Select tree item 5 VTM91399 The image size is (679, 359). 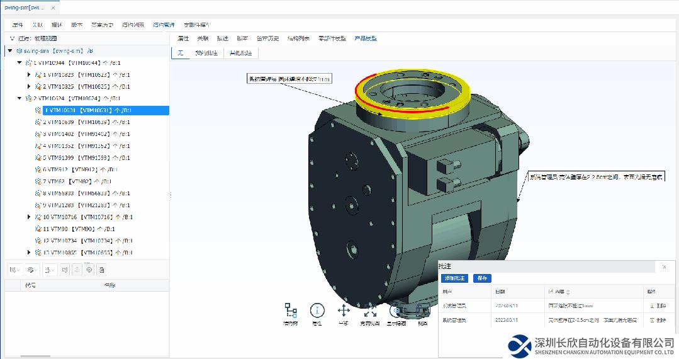pos(89,158)
